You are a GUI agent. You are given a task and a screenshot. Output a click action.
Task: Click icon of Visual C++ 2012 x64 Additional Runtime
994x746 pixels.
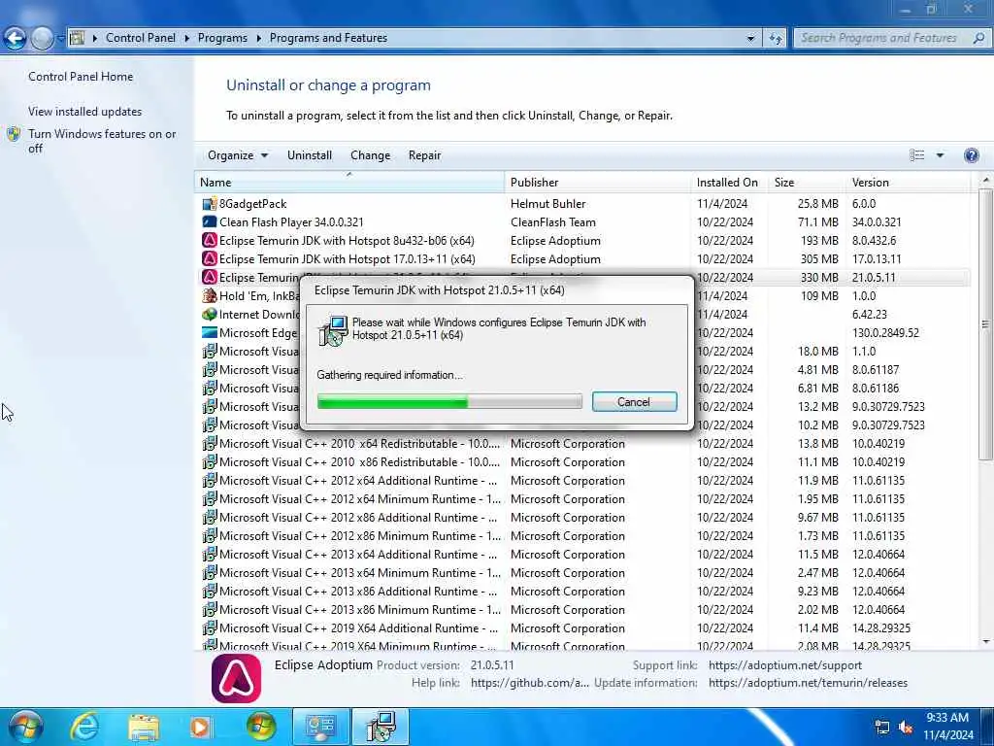(x=210, y=480)
